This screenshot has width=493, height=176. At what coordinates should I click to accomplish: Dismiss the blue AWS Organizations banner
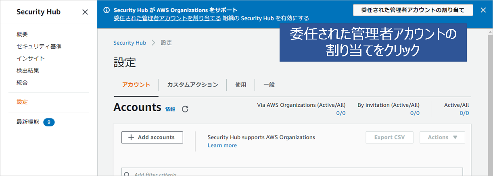pos(483,10)
